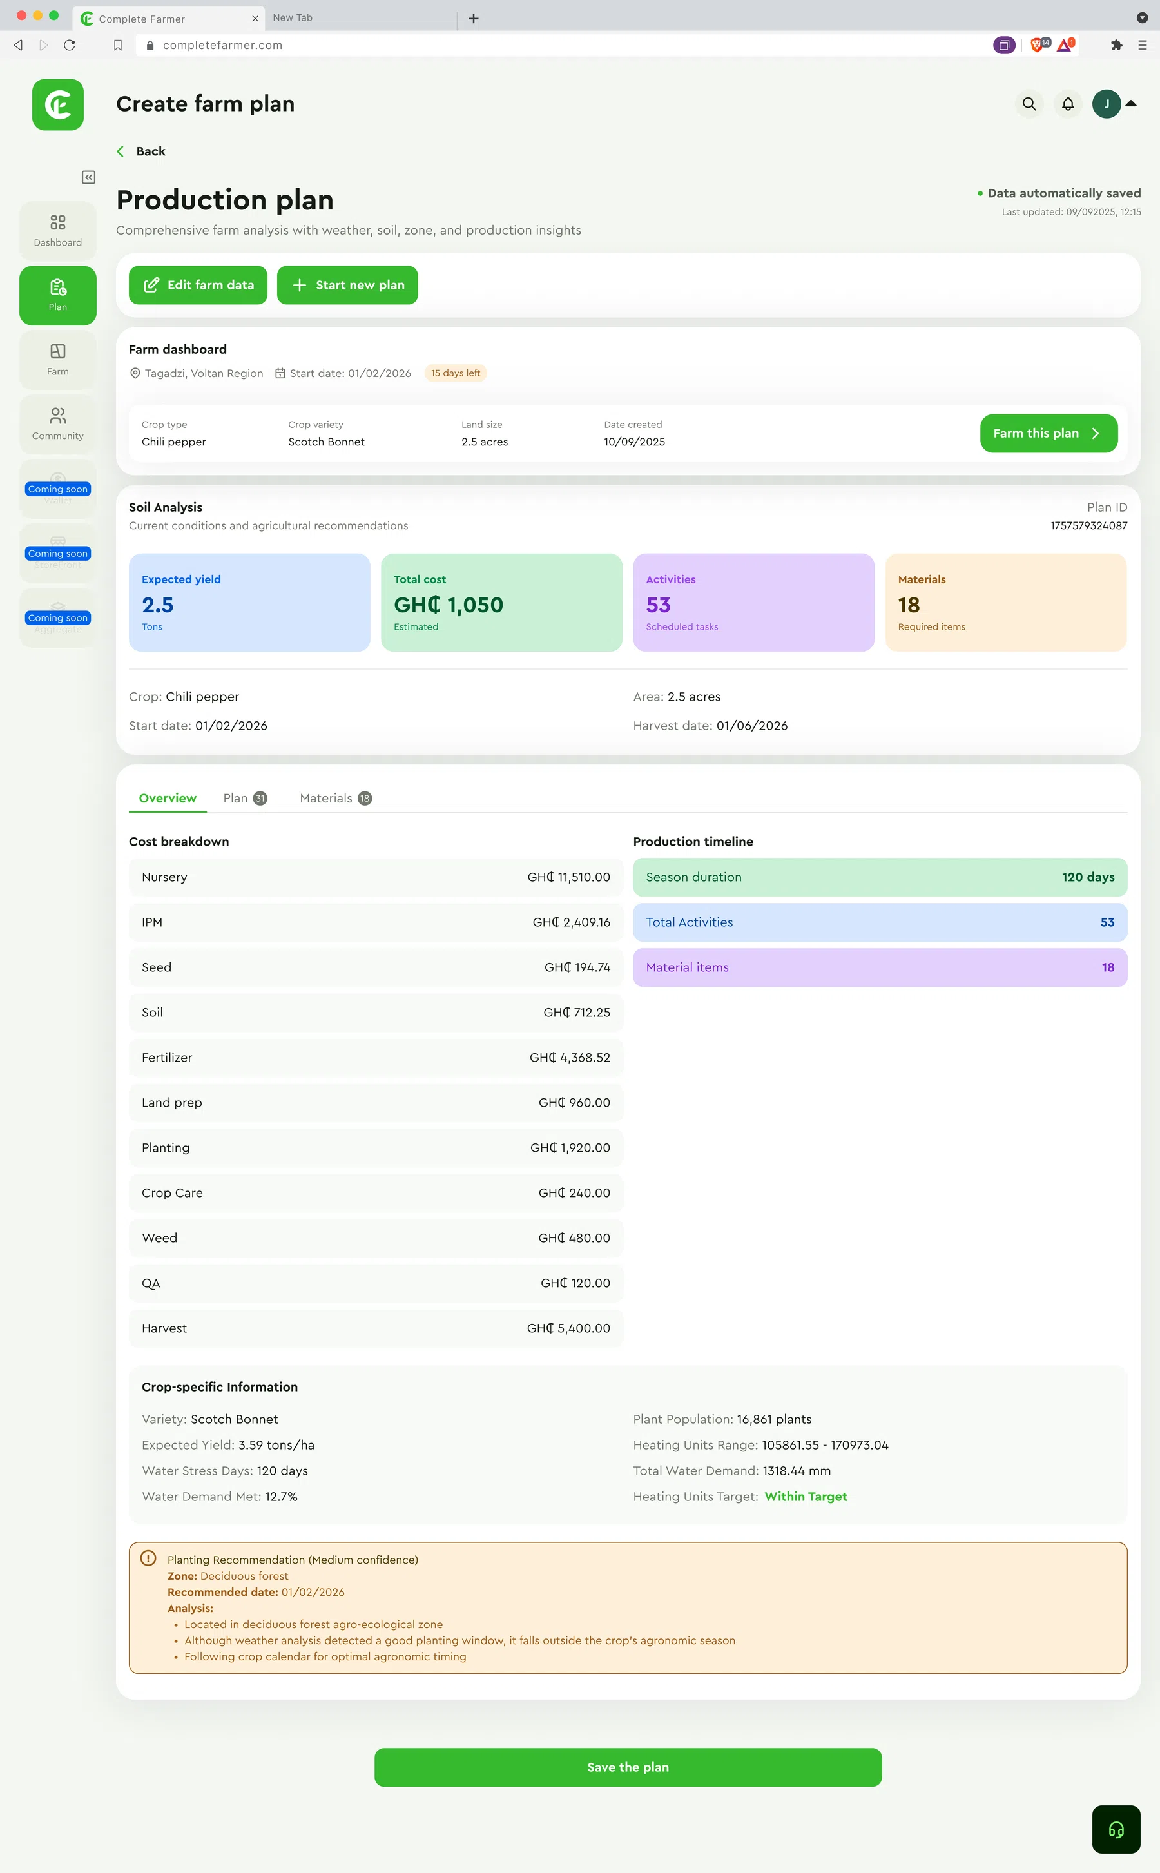Open the search magnifier icon
The height and width of the screenshot is (1873, 1160).
coord(1029,104)
